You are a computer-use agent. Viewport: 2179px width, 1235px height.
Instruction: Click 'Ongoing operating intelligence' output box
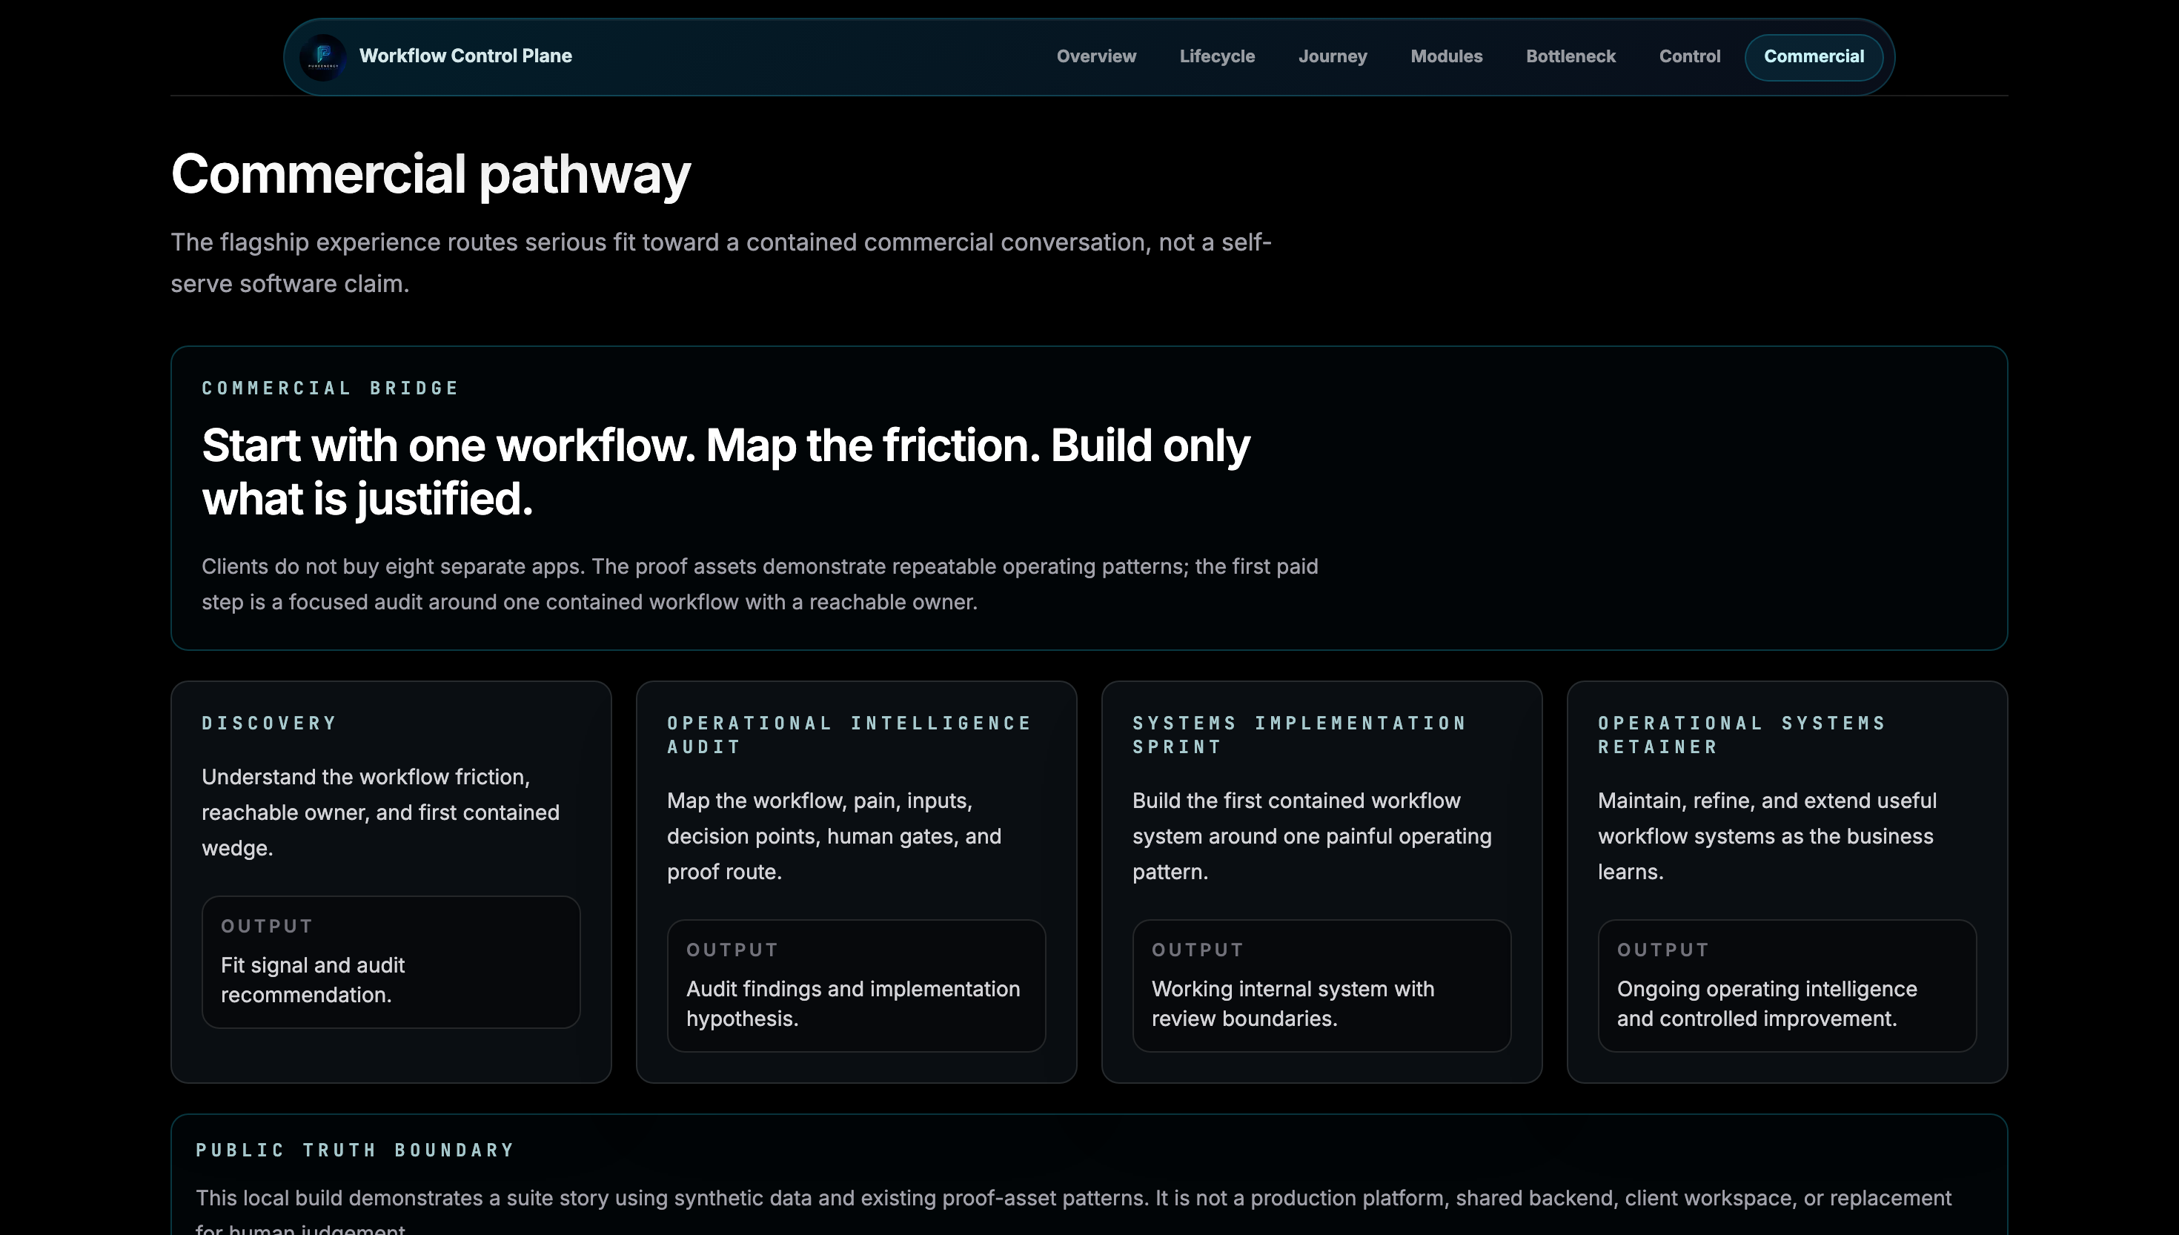click(x=1787, y=987)
